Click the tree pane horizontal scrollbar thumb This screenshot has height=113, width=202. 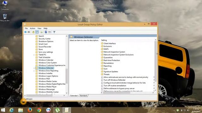[39, 95]
